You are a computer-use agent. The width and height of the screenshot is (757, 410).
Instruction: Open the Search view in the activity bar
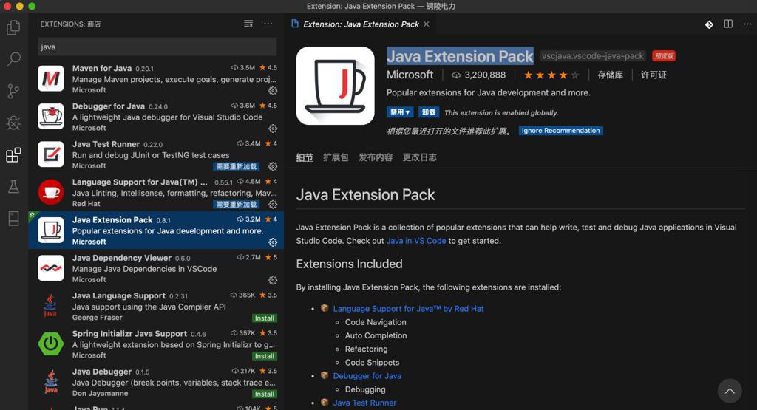[x=13, y=59]
